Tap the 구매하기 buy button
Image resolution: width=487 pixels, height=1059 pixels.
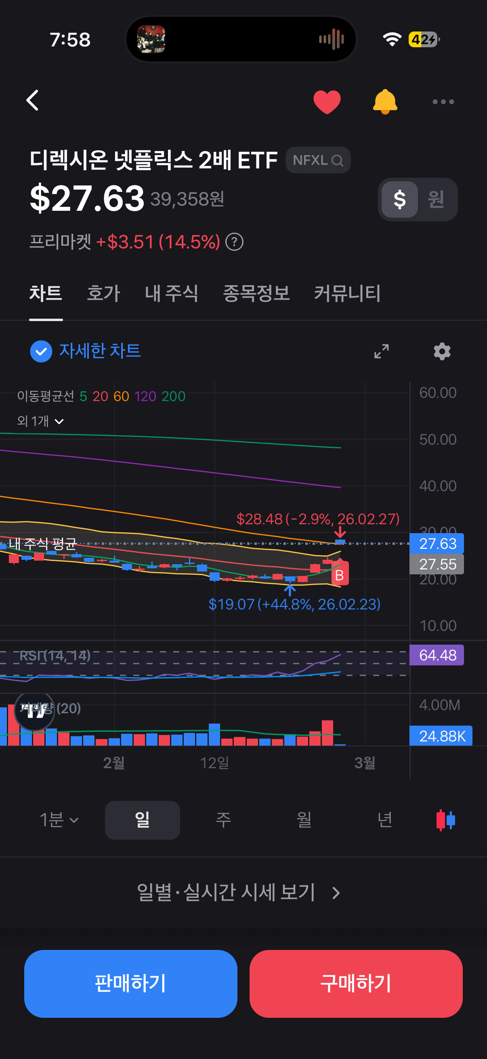point(356,983)
